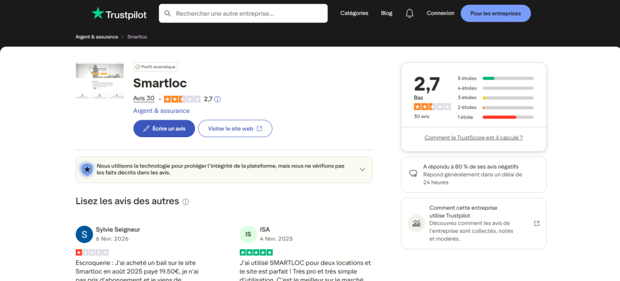Click the search magnifier icon
620x281 pixels.
168,13
